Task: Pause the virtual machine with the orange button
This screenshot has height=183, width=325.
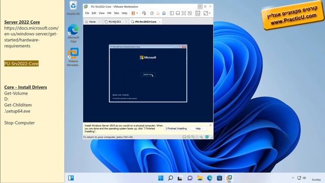Action: point(133,13)
